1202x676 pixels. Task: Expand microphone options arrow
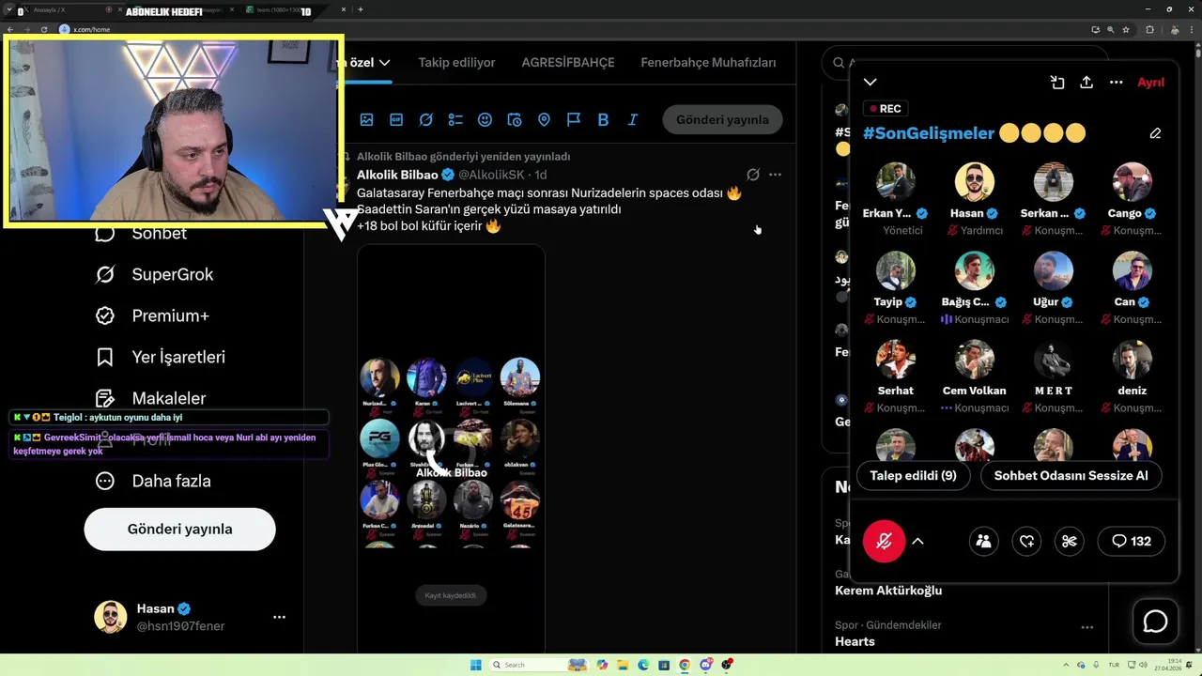(x=918, y=541)
